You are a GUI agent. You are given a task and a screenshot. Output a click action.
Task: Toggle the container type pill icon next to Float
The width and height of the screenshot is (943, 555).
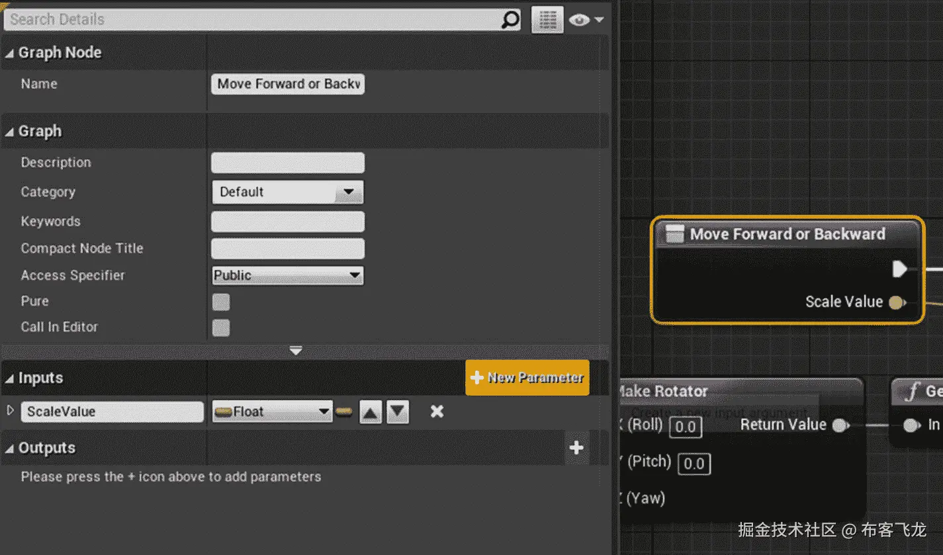[x=343, y=412]
